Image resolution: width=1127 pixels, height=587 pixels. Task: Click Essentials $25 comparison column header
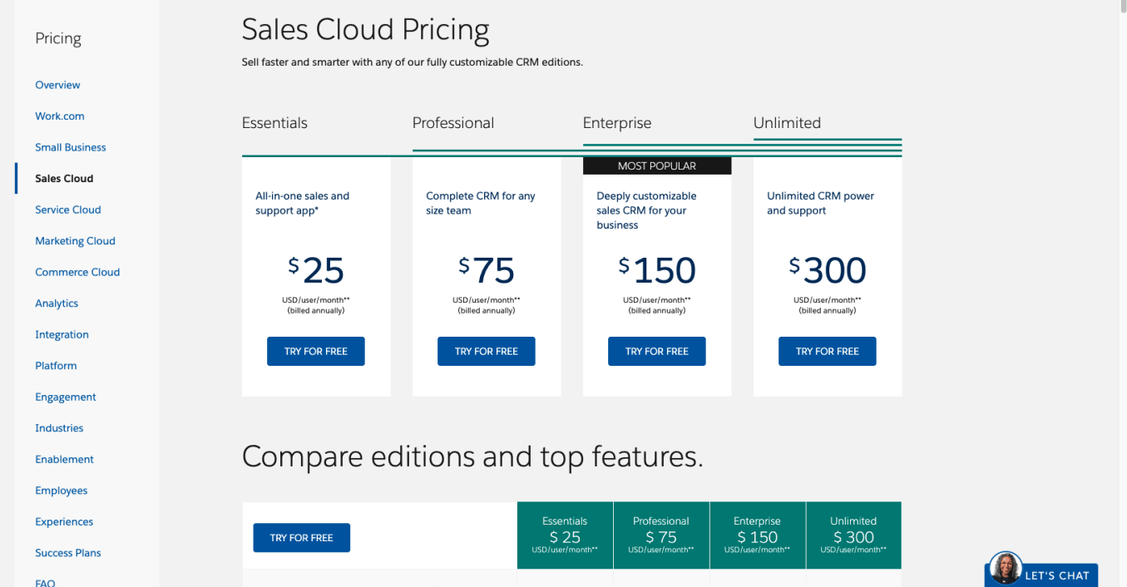(566, 535)
